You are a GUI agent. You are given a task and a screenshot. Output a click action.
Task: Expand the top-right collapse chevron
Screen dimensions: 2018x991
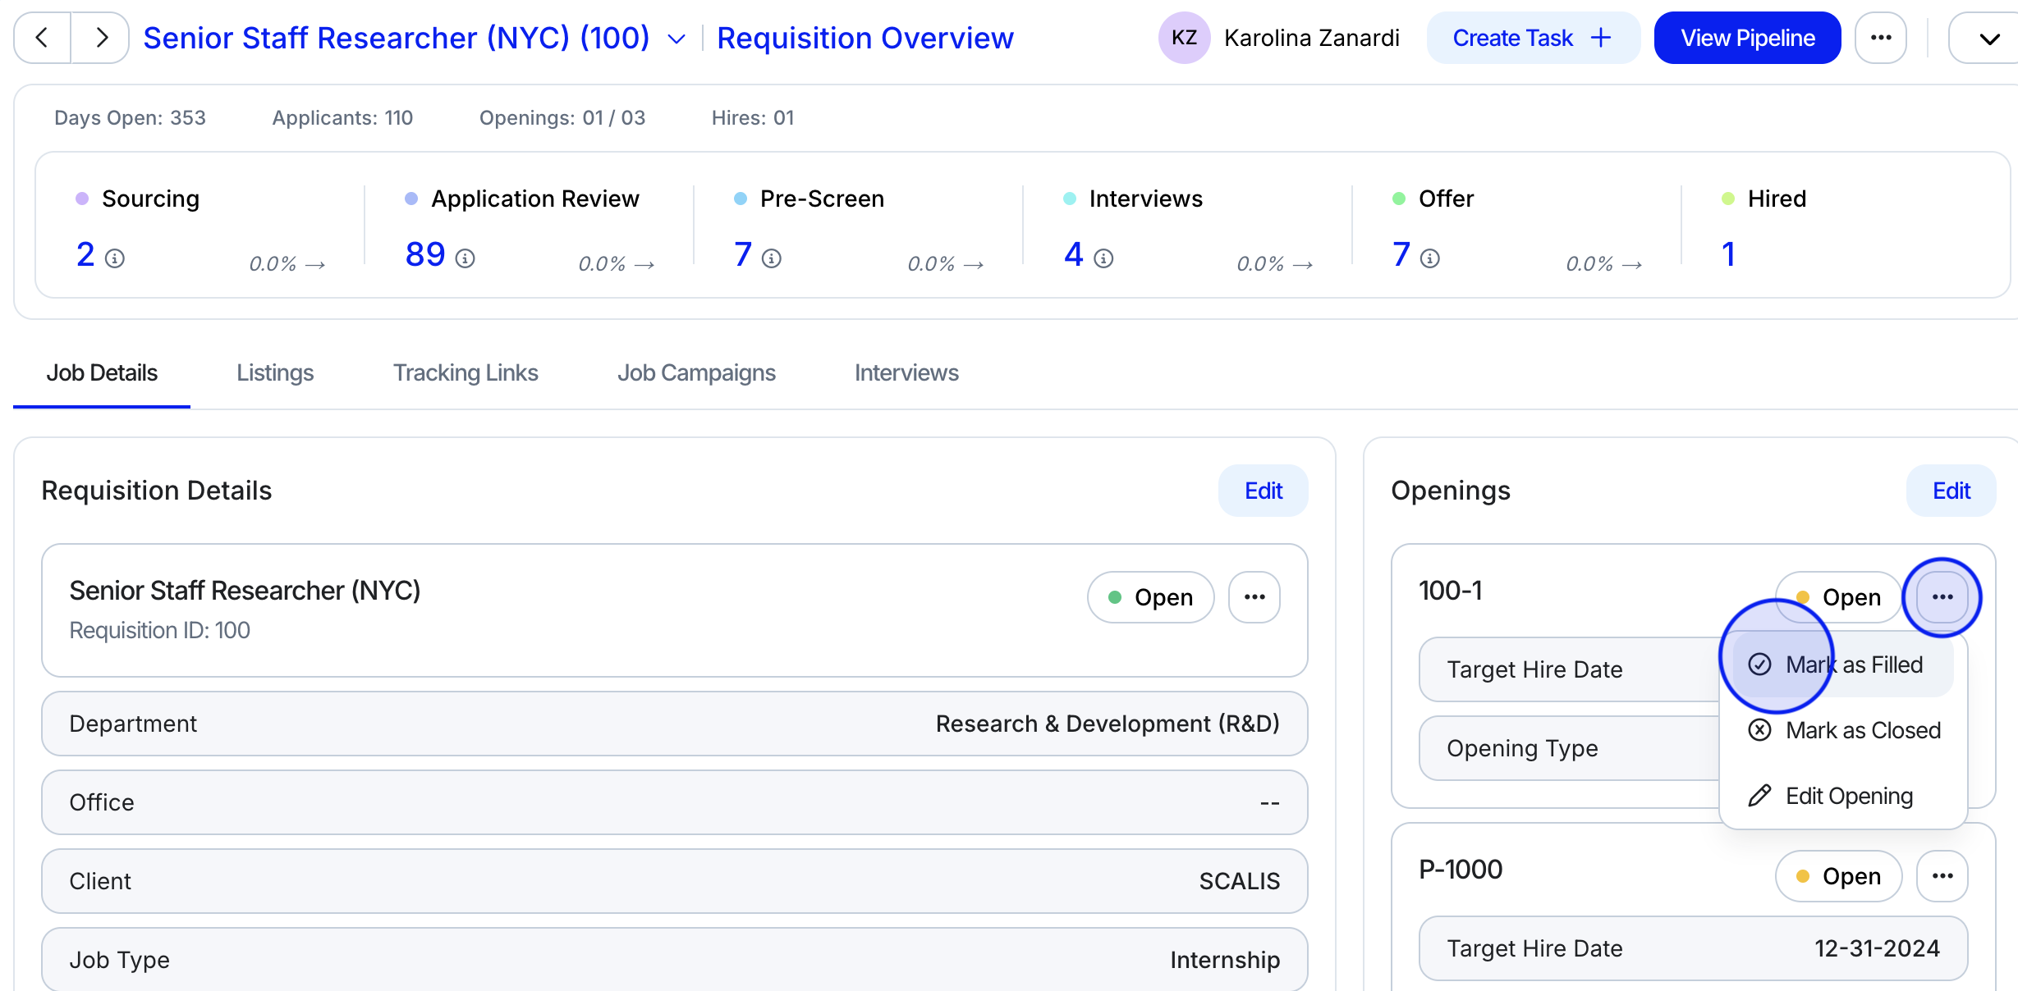point(1988,39)
